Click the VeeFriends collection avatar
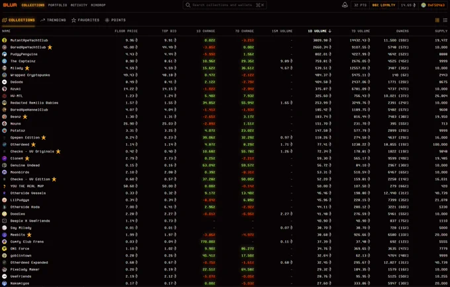The height and width of the screenshot is (287, 450). [x=5, y=276]
